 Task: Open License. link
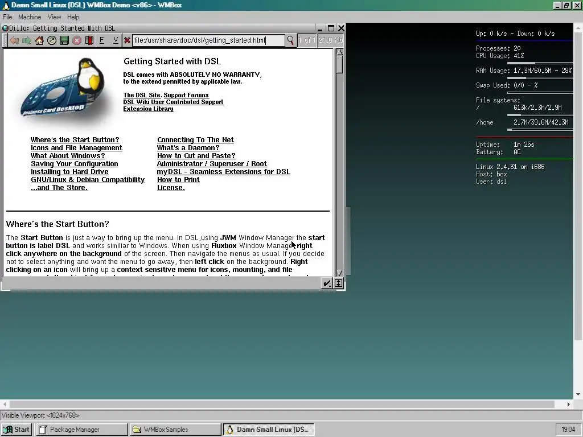coord(171,188)
